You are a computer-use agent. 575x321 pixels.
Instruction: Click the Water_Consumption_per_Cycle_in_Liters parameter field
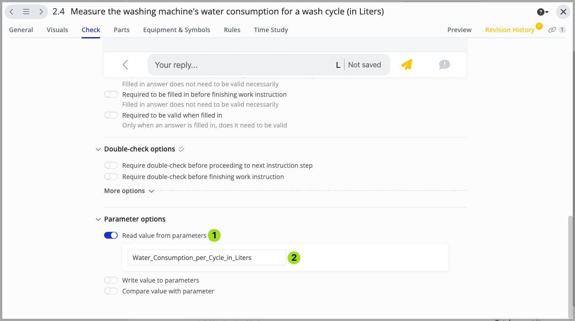(206, 258)
